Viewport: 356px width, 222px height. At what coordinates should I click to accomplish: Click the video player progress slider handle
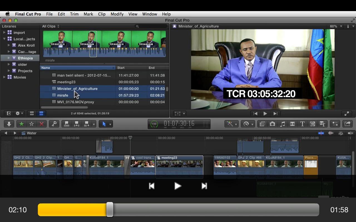click(110, 210)
